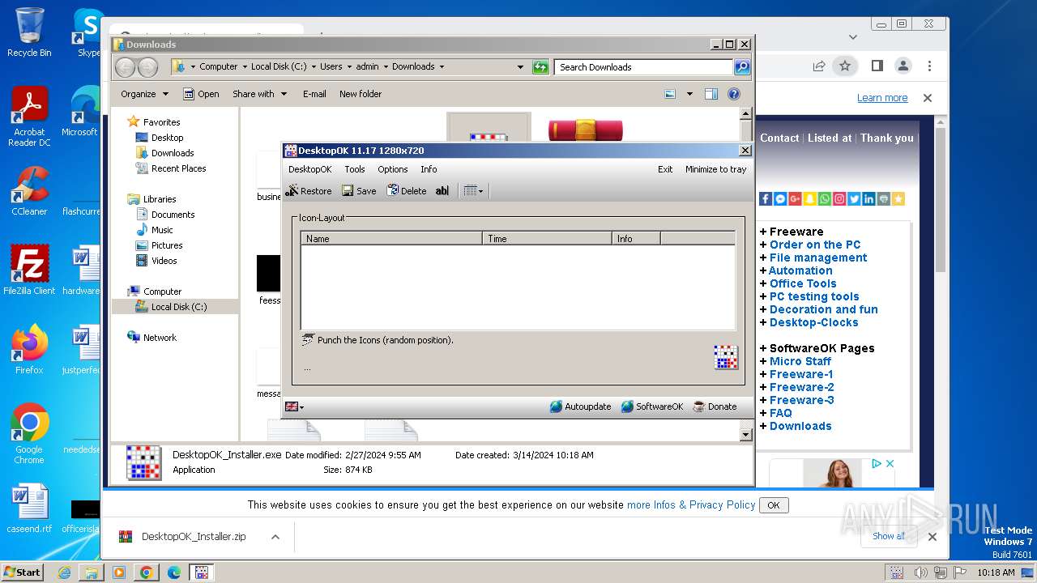The width and height of the screenshot is (1037, 583).
Task: Click the more Infos & Privacy Policy link
Action: (x=691, y=504)
